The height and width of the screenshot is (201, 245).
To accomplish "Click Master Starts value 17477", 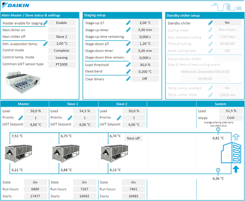I will 36,196.
